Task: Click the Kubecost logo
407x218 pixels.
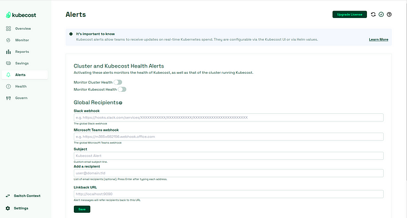Action: (x=21, y=15)
